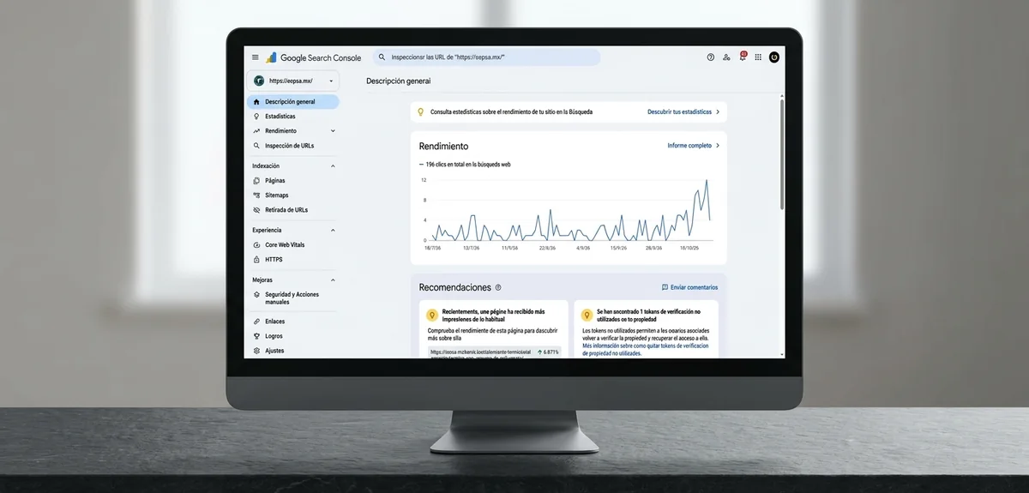Viewport: 1029px width, 493px height.
Task: Click the magnifier icon for Inspección de URLs
Action: (x=256, y=146)
